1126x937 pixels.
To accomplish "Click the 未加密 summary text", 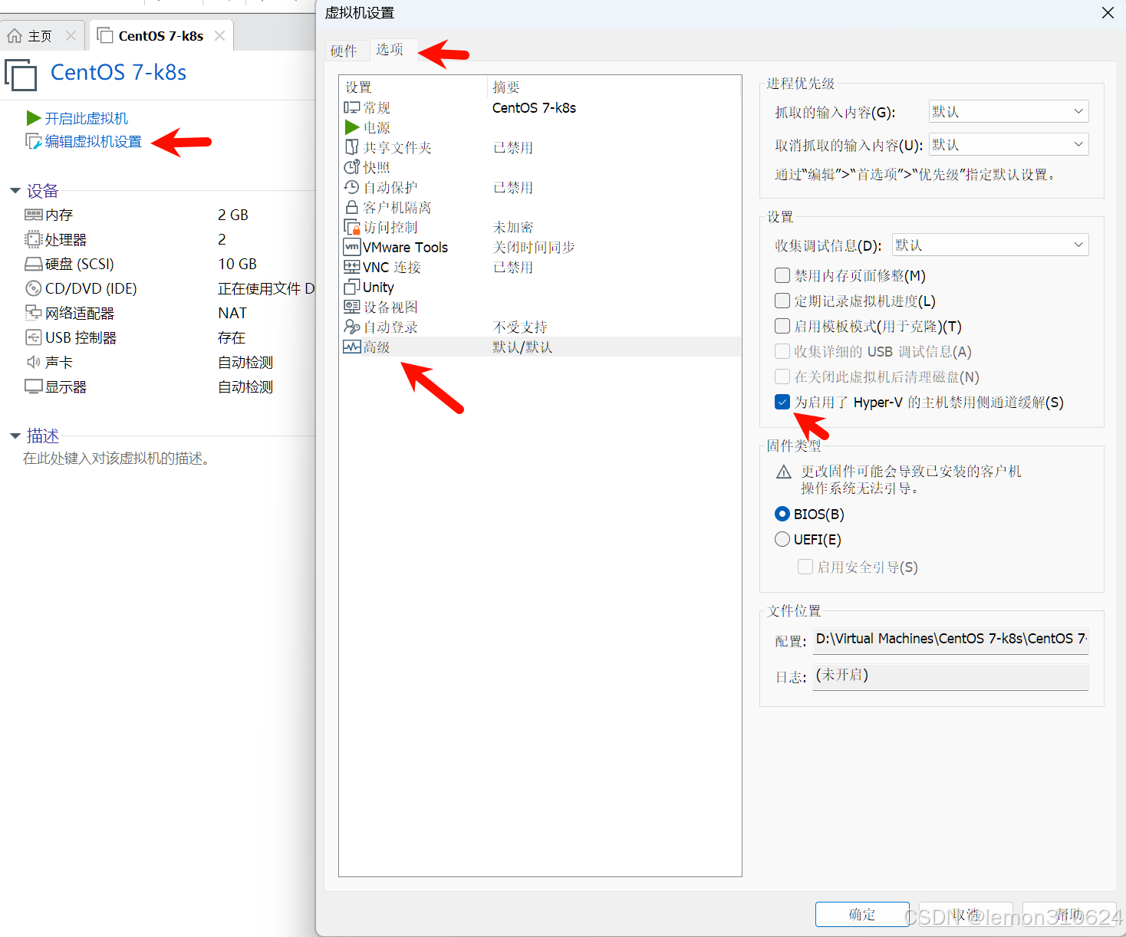I will tap(513, 227).
